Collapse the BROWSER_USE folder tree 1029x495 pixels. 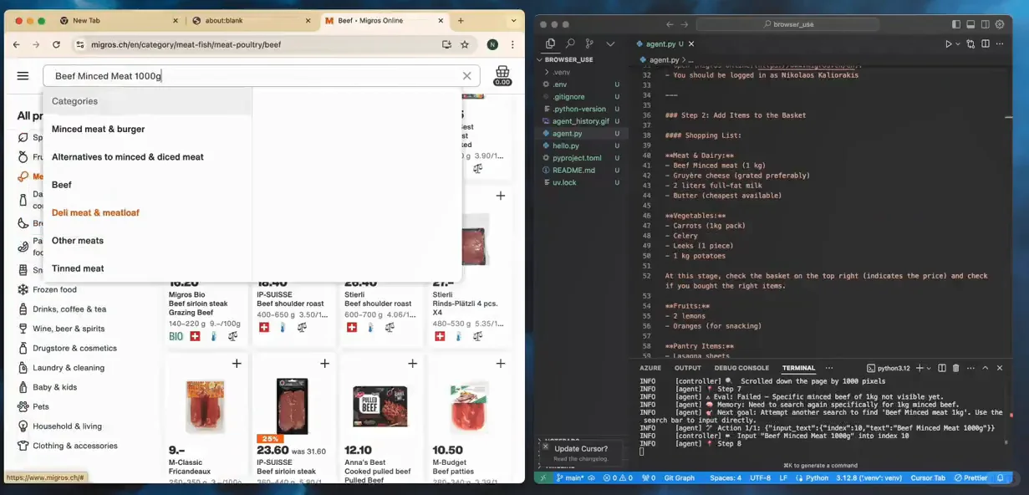pos(568,59)
